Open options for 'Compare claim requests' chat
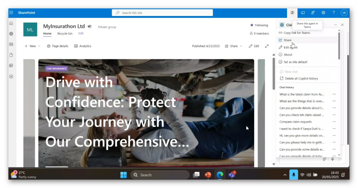Image resolution: width=358 pixels, height=188 pixels. [x=334, y=122]
